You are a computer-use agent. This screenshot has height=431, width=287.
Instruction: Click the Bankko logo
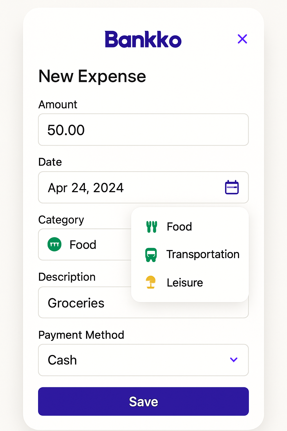click(143, 40)
